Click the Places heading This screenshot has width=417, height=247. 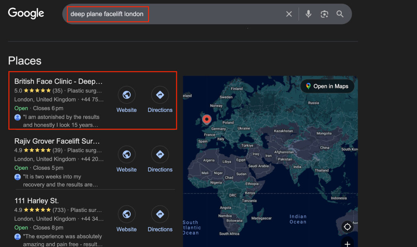25,61
